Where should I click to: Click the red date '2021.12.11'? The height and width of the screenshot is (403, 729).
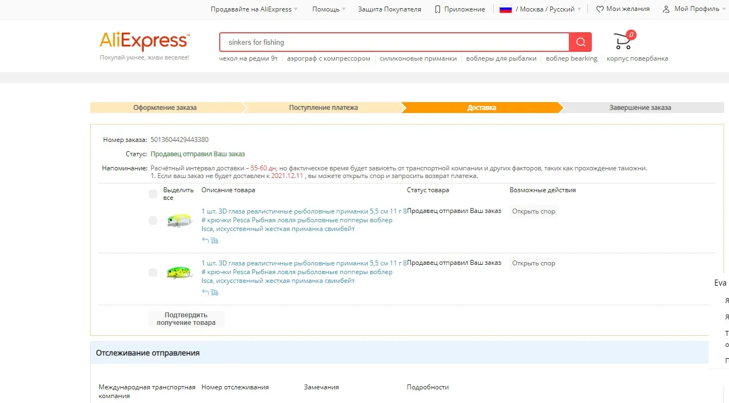tap(287, 176)
